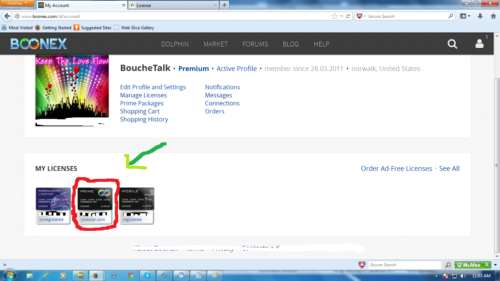Open the DOLPHIN menu item
The width and height of the screenshot is (500, 281).
coord(175,44)
